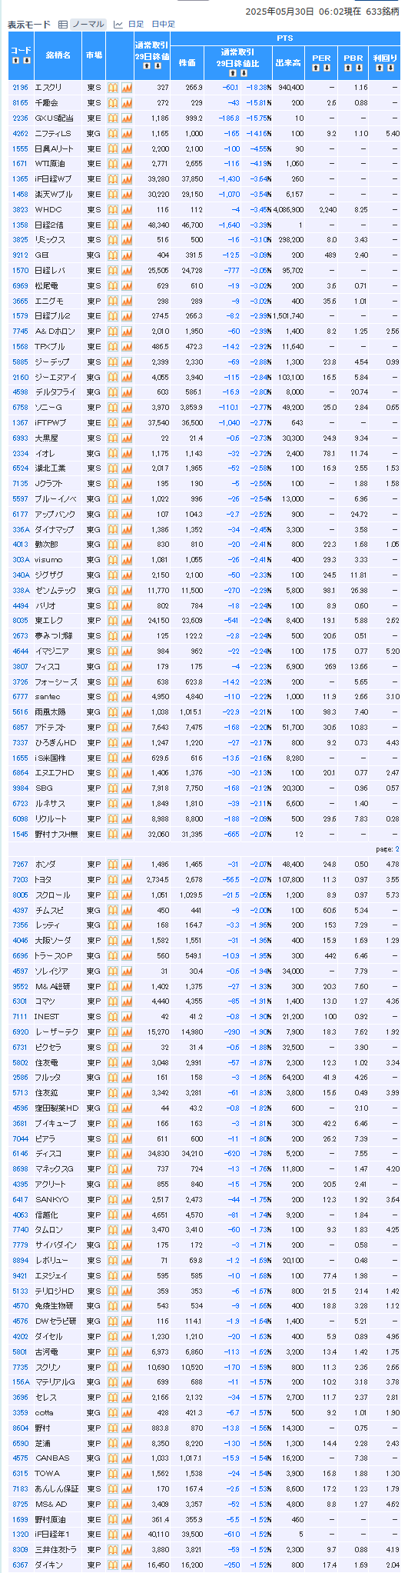Open the book icon for レーザーテク
Viewport: 408px width, 1573px height.
tap(112, 1031)
